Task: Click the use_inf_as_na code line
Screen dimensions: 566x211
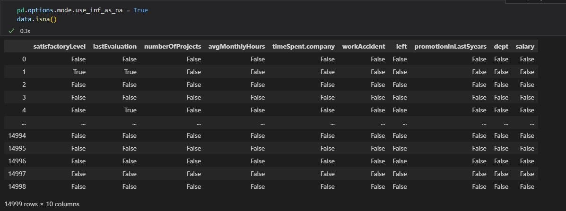Action: (82, 10)
